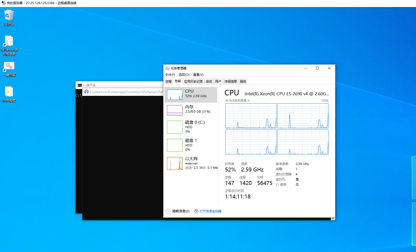Click the remote desktop connection icon in title bar
The width and height of the screenshot is (416, 252).
[4, 3]
